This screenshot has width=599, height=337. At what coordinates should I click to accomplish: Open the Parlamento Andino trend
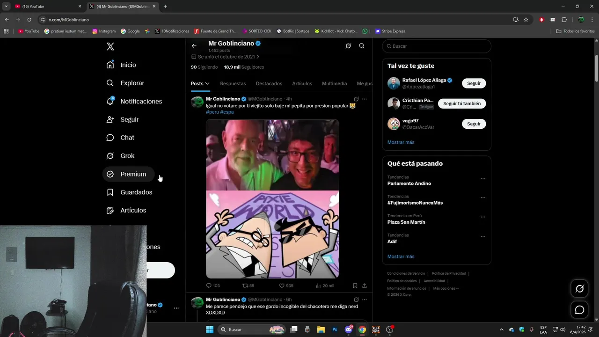[x=409, y=183]
